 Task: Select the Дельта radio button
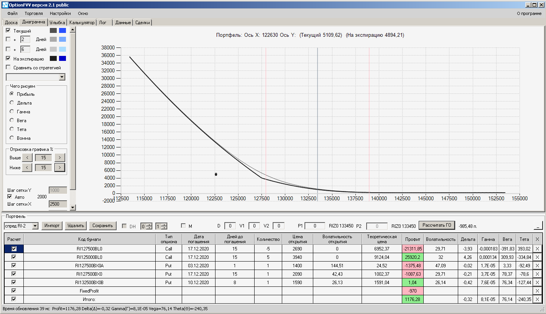[x=12, y=103]
